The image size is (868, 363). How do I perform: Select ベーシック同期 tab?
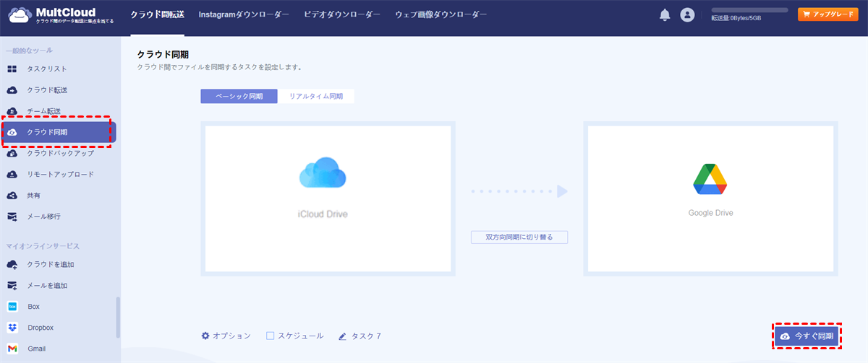[x=239, y=97]
